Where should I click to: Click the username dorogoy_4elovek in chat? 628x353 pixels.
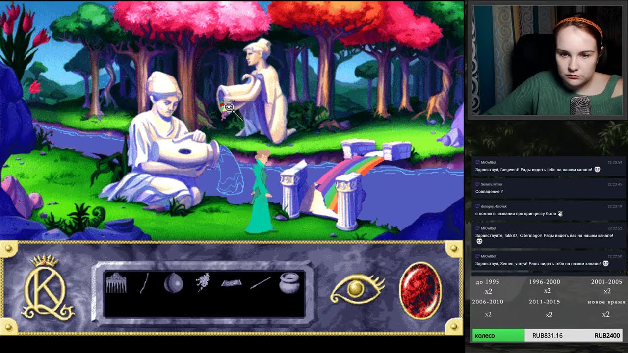click(x=494, y=206)
